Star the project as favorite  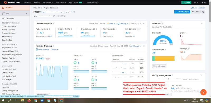coord(74,12)
